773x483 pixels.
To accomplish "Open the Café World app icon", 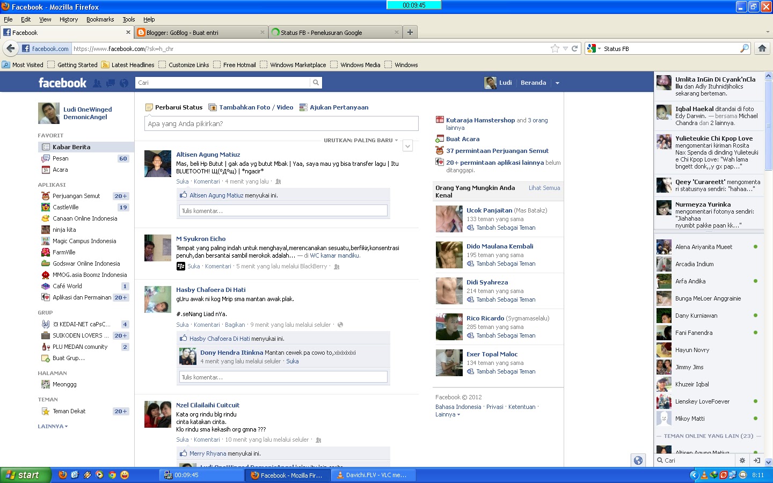I will click(46, 286).
